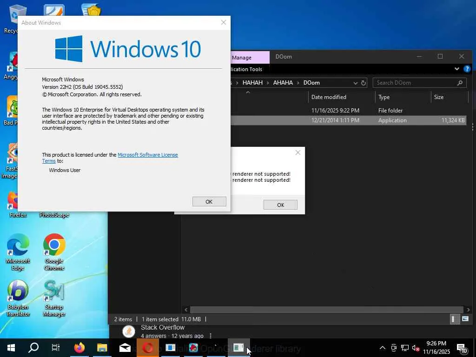Launch the Startup Manager desktop shortcut
The height and width of the screenshot is (357, 476).
pyautogui.click(x=54, y=298)
